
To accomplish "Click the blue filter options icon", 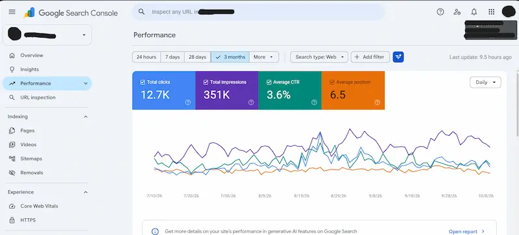I will [x=398, y=57].
